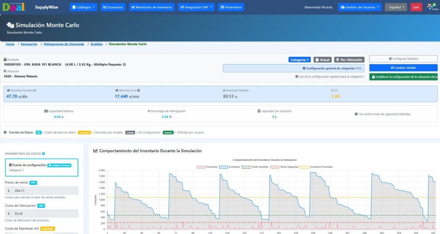Click the info icon next to Demanda Anual
440x234 pixels.
click(x=116, y=90)
